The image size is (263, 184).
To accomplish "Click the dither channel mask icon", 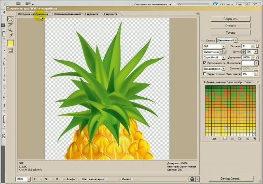I will [x=258, y=57].
